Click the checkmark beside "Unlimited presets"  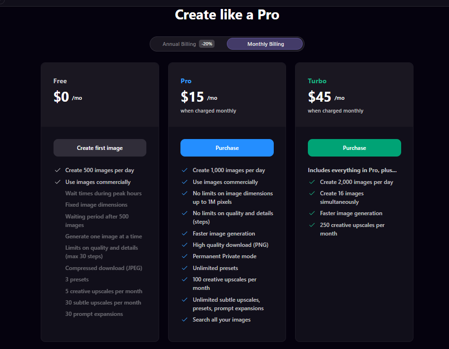click(x=185, y=268)
